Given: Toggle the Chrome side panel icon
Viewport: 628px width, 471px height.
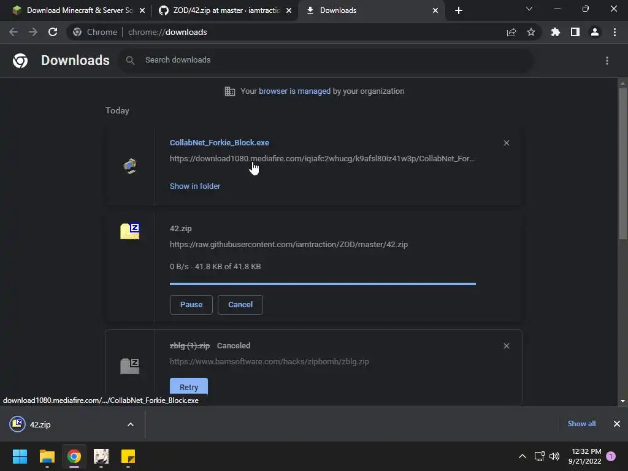Looking at the screenshot, I should point(575,32).
